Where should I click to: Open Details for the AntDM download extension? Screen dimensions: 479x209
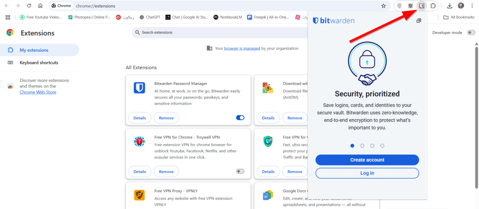(x=268, y=118)
